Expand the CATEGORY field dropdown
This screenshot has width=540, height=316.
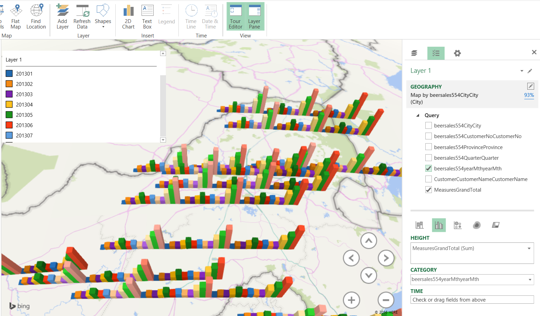[x=530, y=280]
